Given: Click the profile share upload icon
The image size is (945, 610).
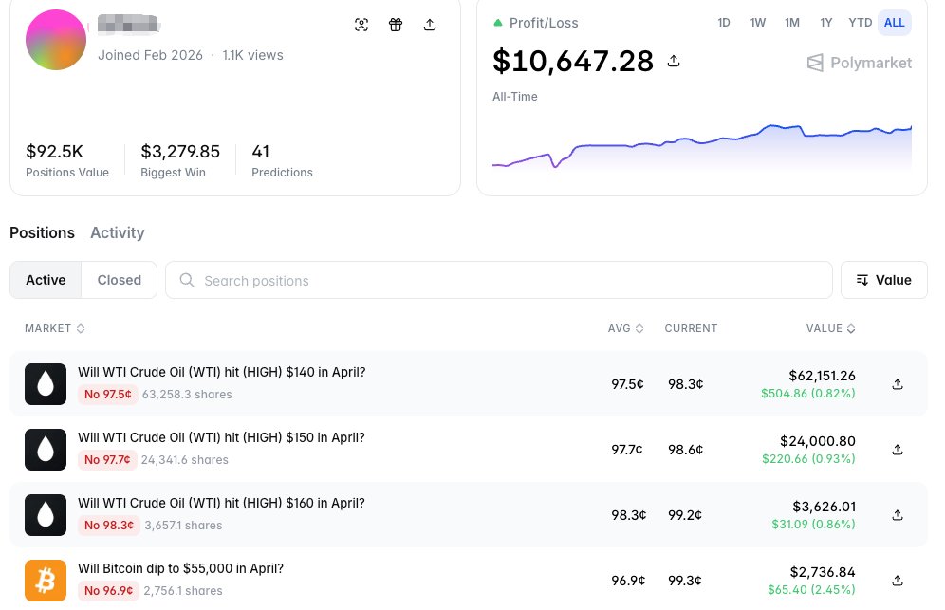Looking at the screenshot, I should pos(430,25).
